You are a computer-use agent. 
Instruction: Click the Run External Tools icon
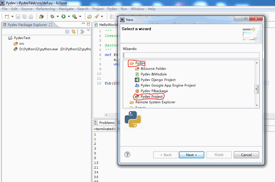point(75,17)
